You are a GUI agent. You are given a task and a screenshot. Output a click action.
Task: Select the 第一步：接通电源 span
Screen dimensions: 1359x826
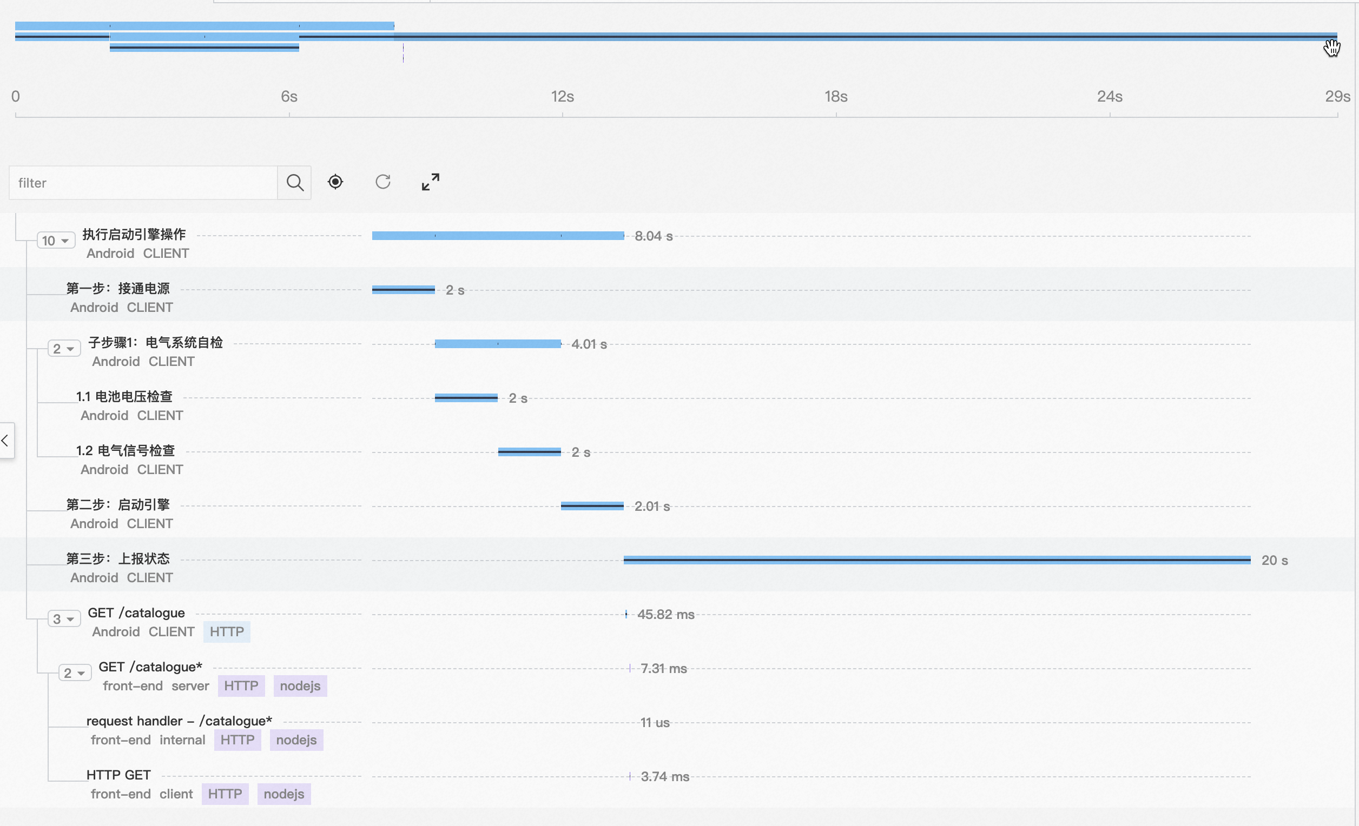pos(117,289)
